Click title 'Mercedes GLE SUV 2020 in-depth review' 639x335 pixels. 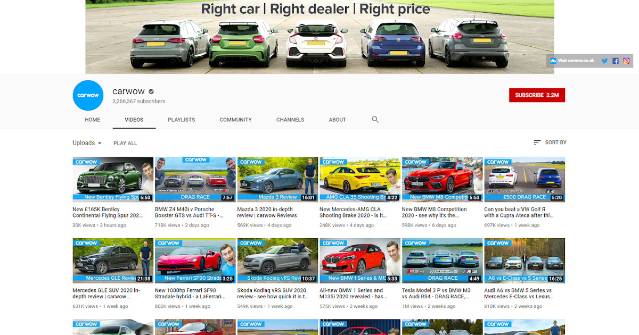pos(106,294)
